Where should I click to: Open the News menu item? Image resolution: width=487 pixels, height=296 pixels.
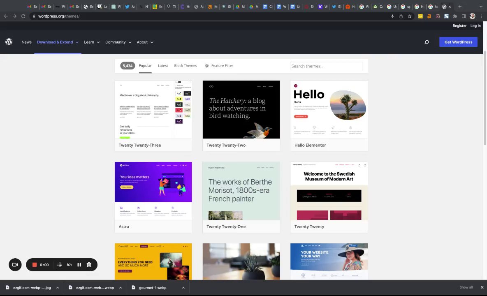pyautogui.click(x=26, y=42)
